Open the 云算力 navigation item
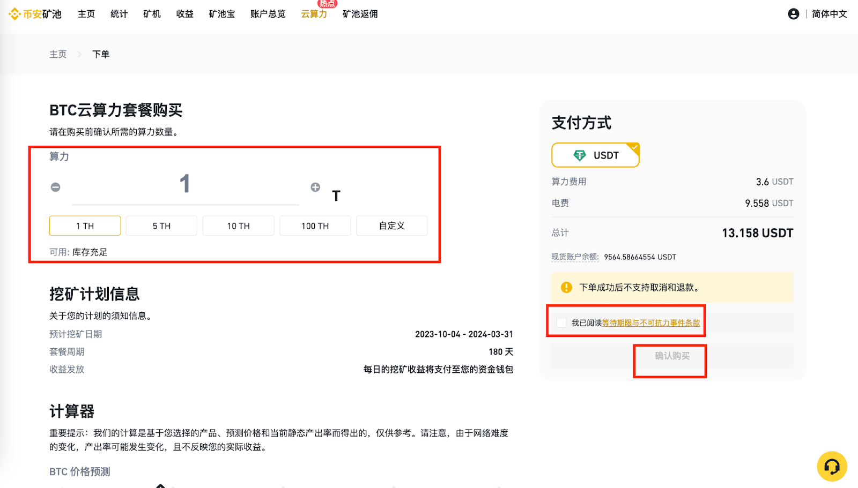 (x=314, y=14)
